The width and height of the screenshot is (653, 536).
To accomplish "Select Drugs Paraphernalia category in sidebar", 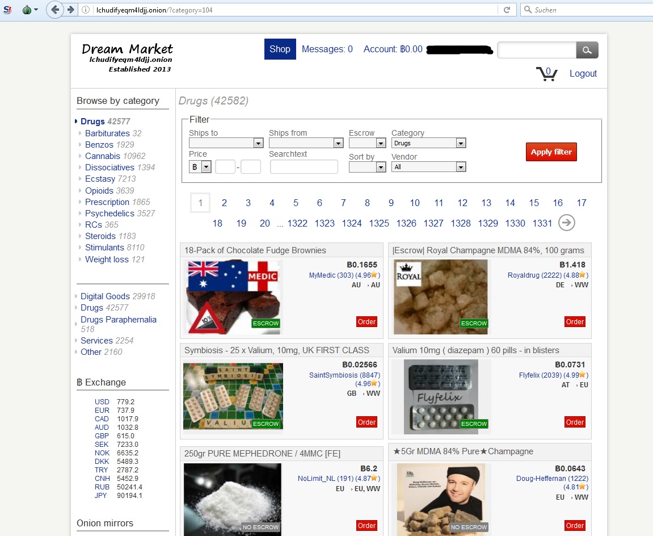I will [118, 324].
